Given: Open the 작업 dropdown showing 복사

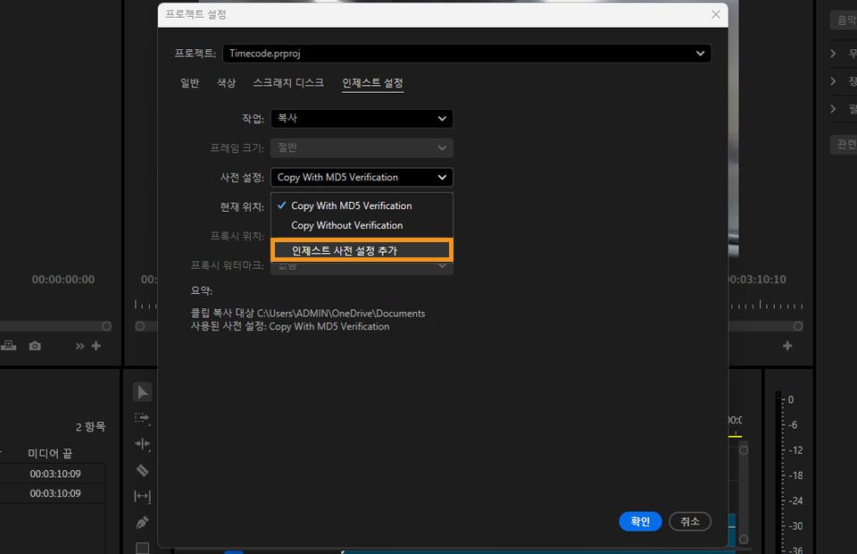Looking at the screenshot, I should coord(361,118).
